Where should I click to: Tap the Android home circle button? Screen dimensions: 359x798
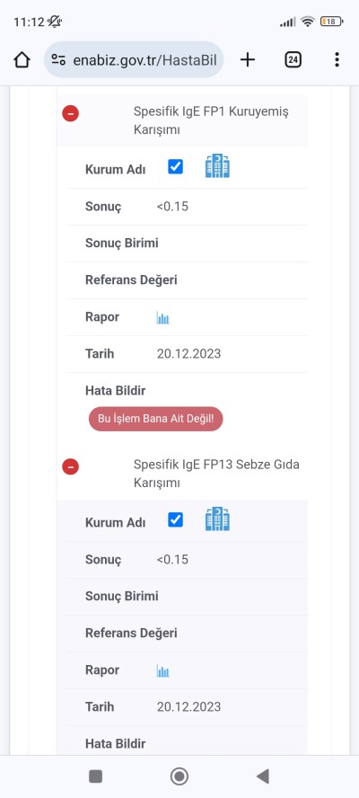pos(179,776)
